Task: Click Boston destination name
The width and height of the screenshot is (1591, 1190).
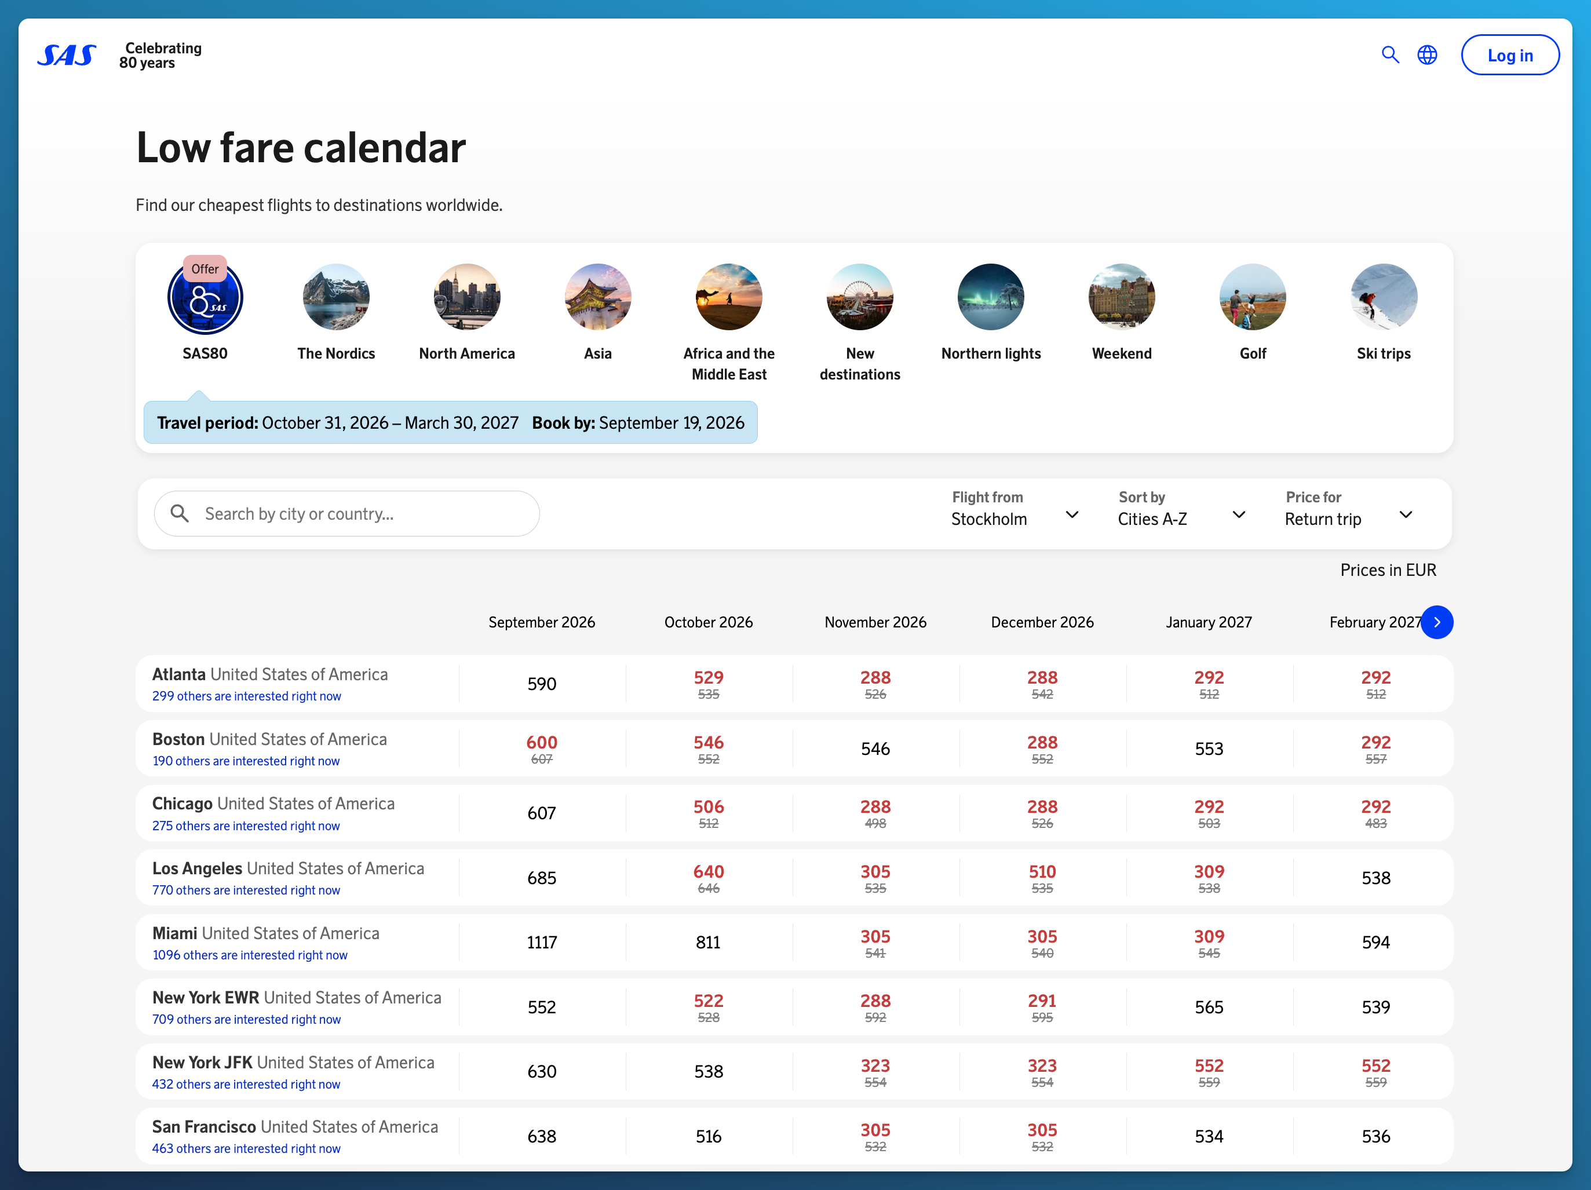Action: (x=178, y=739)
